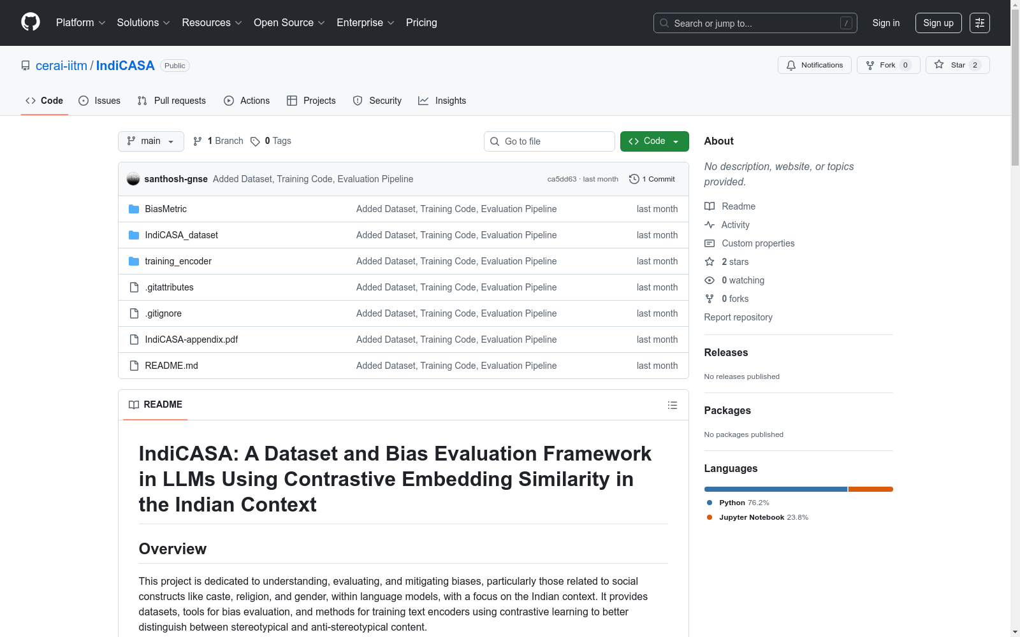Open the BiasMetric folder icon
The height and width of the screenshot is (637, 1020).
134,209
